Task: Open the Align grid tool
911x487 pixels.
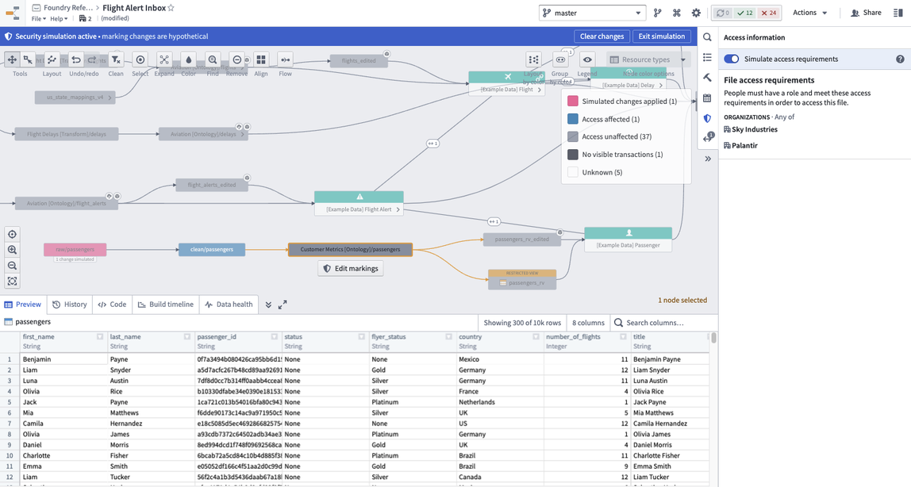Action: click(x=261, y=59)
